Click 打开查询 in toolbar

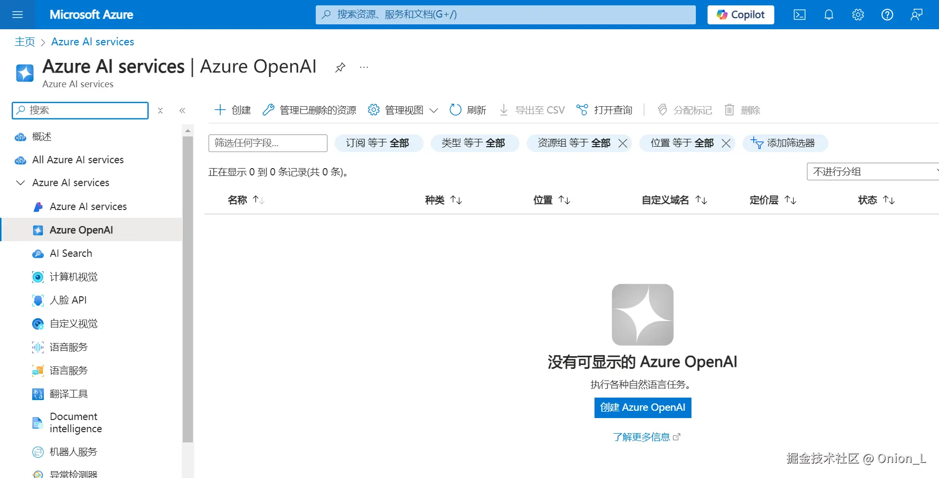click(x=604, y=110)
